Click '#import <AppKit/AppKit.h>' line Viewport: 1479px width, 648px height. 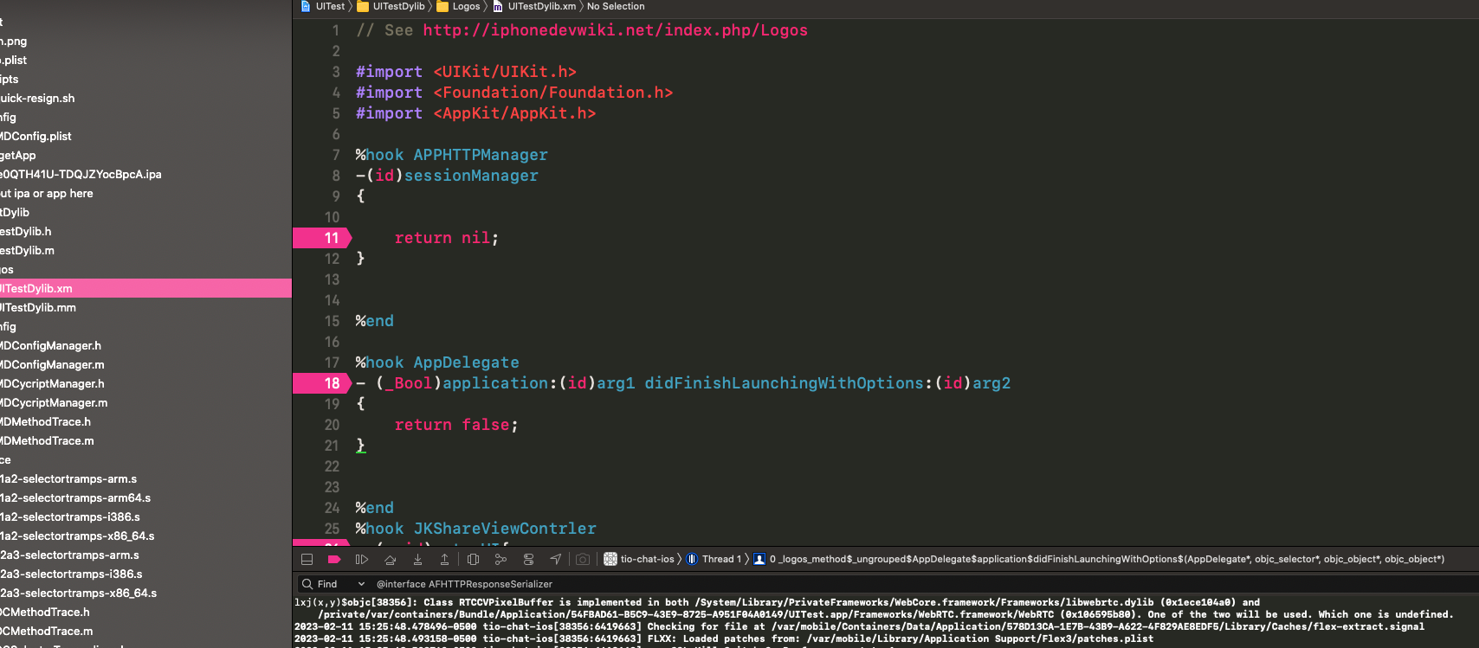click(x=475, y=113)
